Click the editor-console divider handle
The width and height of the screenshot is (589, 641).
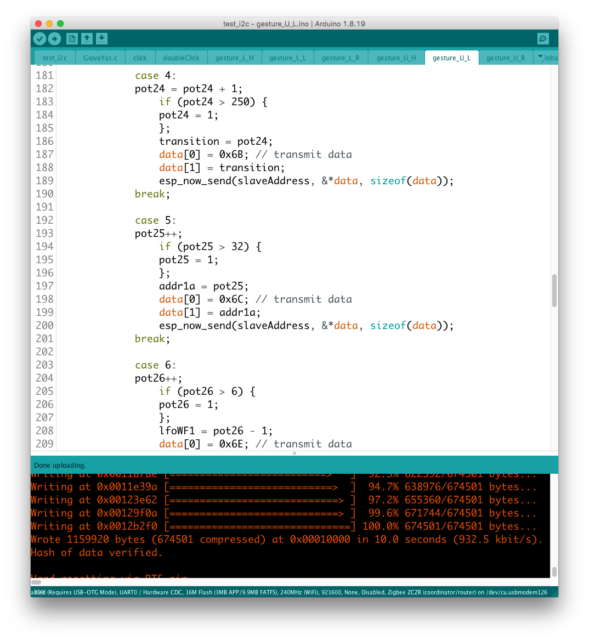pos(294,453)
